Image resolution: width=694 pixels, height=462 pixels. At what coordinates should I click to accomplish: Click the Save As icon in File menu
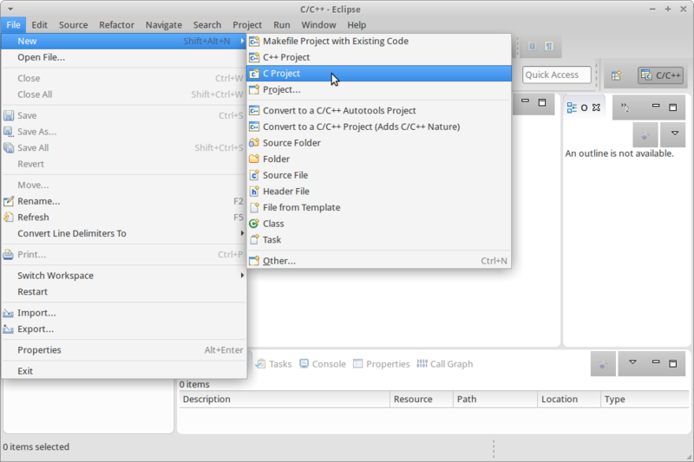(9, 132)
